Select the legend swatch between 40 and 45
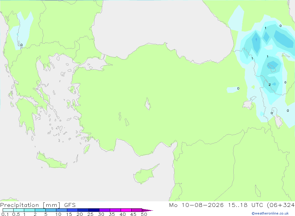 (126, 210)
